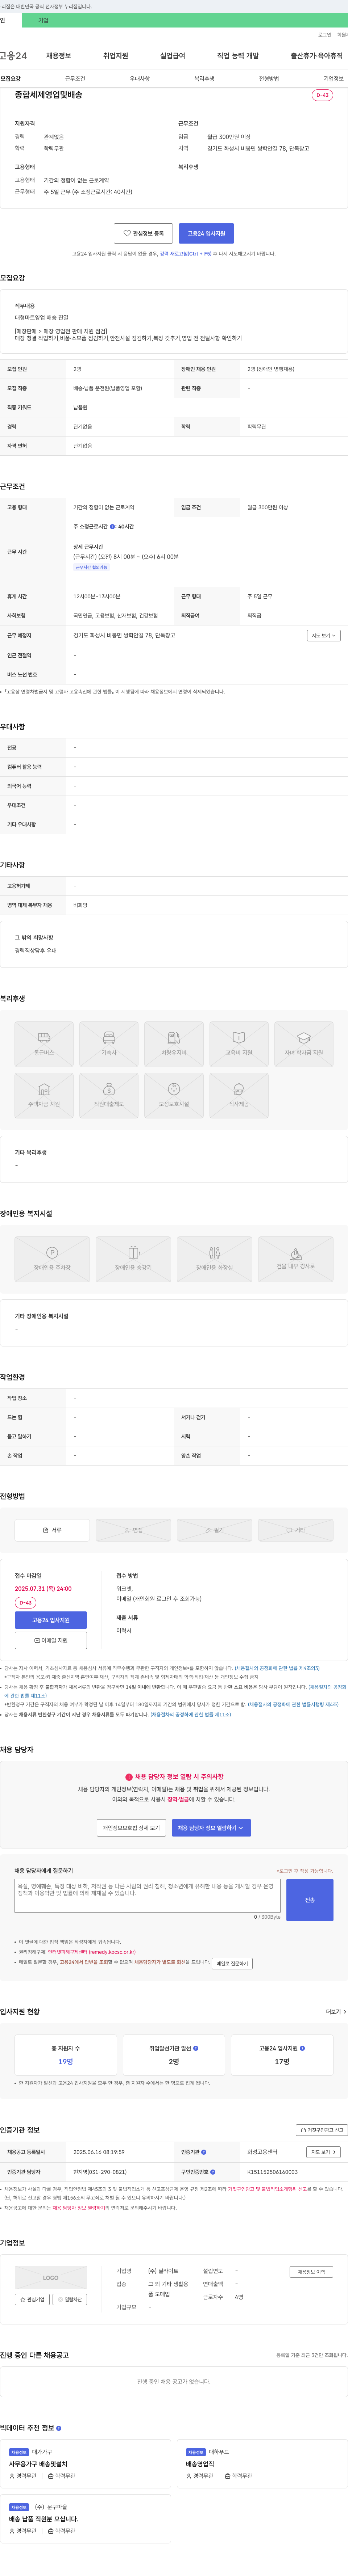Click the 차량유지비 welfare icon
Screen dimensions: 348x2576
tap(174, 1043)
